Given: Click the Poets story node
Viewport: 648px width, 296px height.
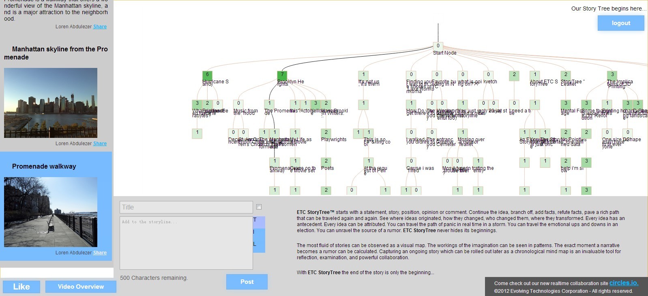Looking at the screenshot, I should (x=326, y=161).
